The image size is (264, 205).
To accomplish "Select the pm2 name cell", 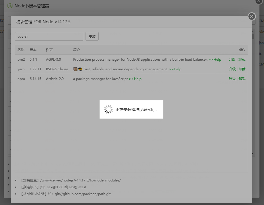I will tap(21, 60).
